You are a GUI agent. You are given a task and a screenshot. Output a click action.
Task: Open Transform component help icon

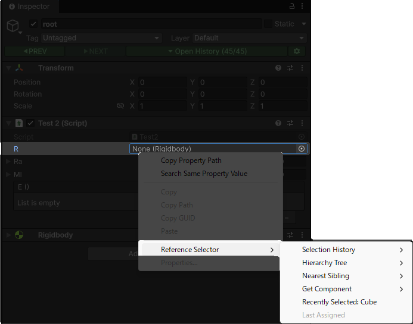click(x=278, y=68)
